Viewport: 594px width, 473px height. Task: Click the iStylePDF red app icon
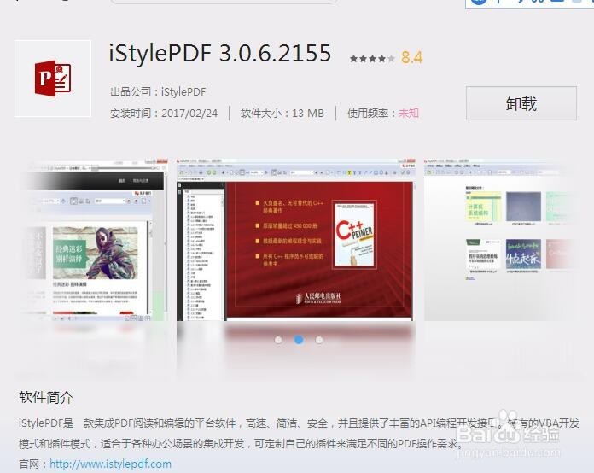click(x=53, y=79)
